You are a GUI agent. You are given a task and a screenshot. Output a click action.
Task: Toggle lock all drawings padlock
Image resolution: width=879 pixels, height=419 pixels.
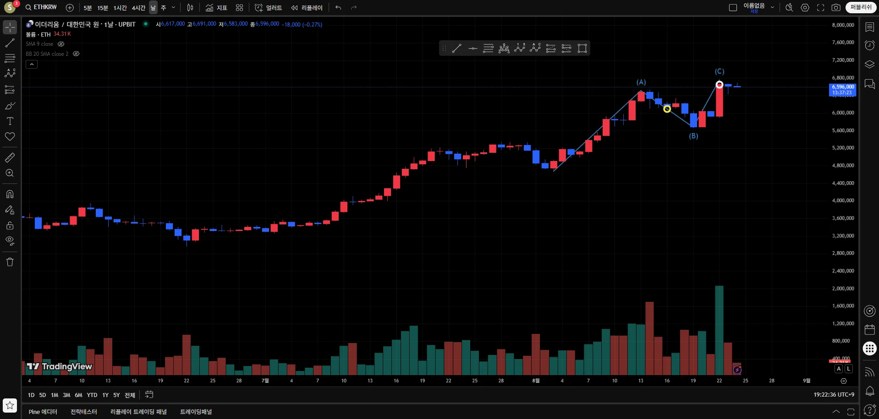pos(10,226)
